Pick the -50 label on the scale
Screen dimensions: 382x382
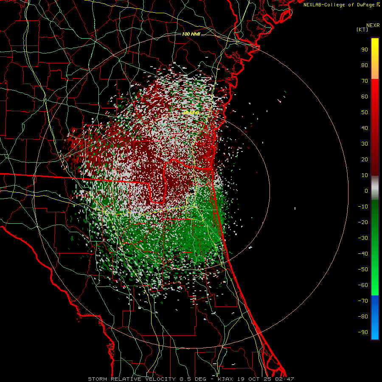363,270
